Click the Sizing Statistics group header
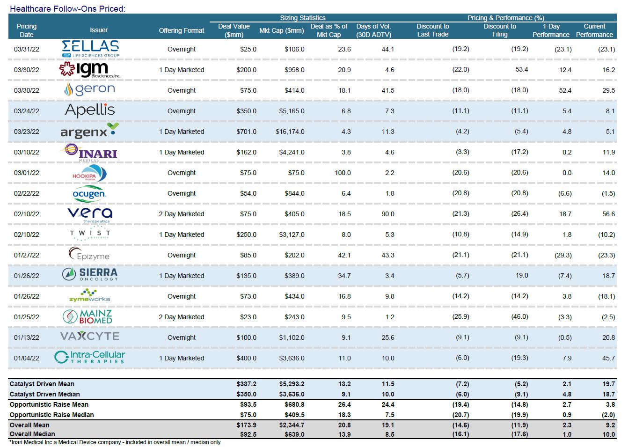628x447 pixels. tap(302, 18)
